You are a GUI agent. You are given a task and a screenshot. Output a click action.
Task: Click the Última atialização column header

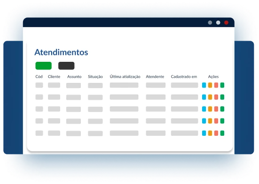[125, 77]
